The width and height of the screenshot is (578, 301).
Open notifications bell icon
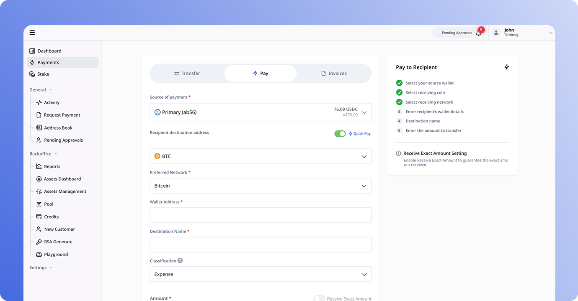[x=478, y=33]
